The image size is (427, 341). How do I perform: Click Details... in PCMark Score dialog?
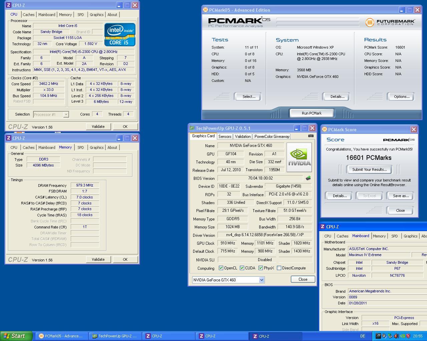(x=340, y=196)
